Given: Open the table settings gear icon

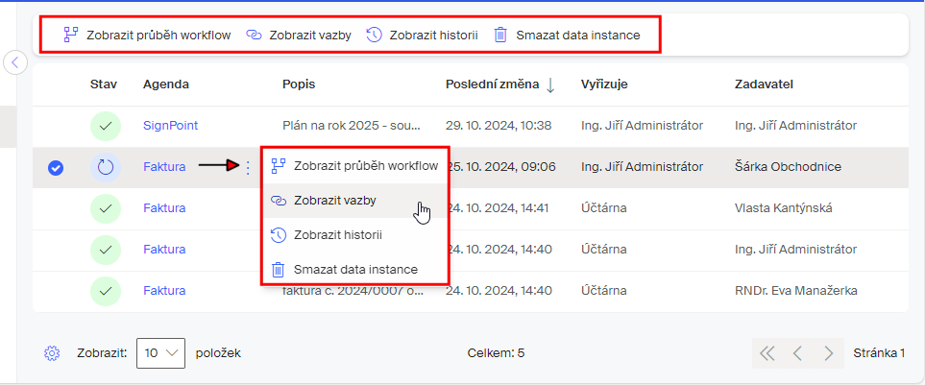Looking at the screenshot, I should tap(52, 353).
